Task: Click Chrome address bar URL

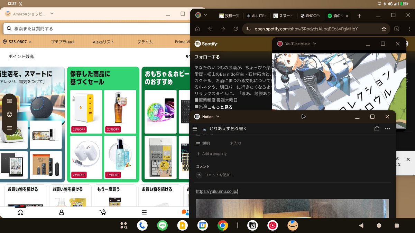Action: coord(306,29)
